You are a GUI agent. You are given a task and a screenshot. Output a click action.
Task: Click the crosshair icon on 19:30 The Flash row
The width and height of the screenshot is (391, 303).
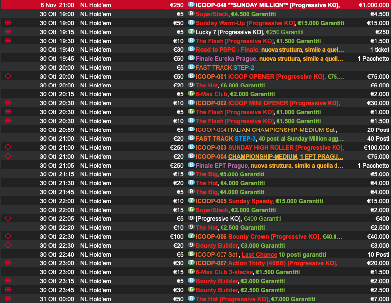point(8,41)
